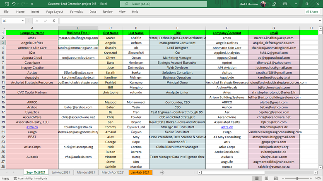Open the May-Jun2021 sheet tab
The height and width of the screenshot is (181, 323).
(86, 172)
